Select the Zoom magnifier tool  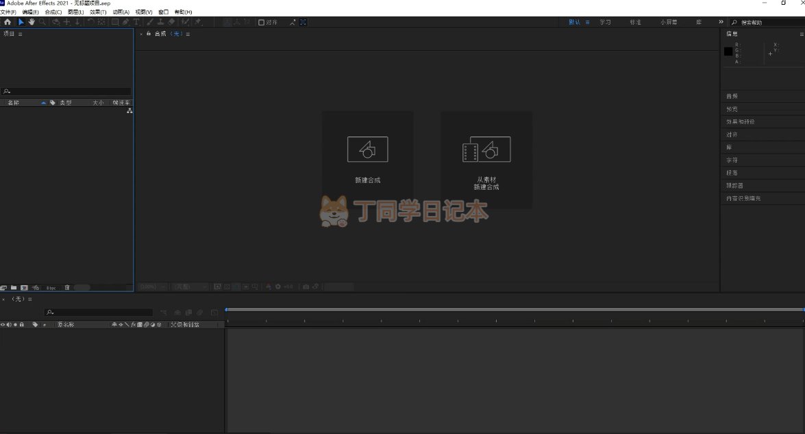[x=42, y=22]
